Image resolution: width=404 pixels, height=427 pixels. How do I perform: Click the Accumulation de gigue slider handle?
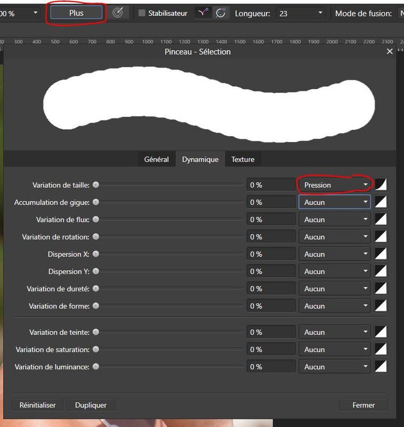96,202
